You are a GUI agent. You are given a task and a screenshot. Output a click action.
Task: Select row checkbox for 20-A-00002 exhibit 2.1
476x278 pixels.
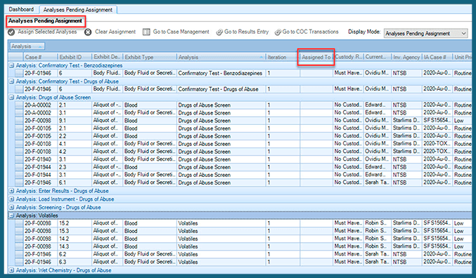19,105
